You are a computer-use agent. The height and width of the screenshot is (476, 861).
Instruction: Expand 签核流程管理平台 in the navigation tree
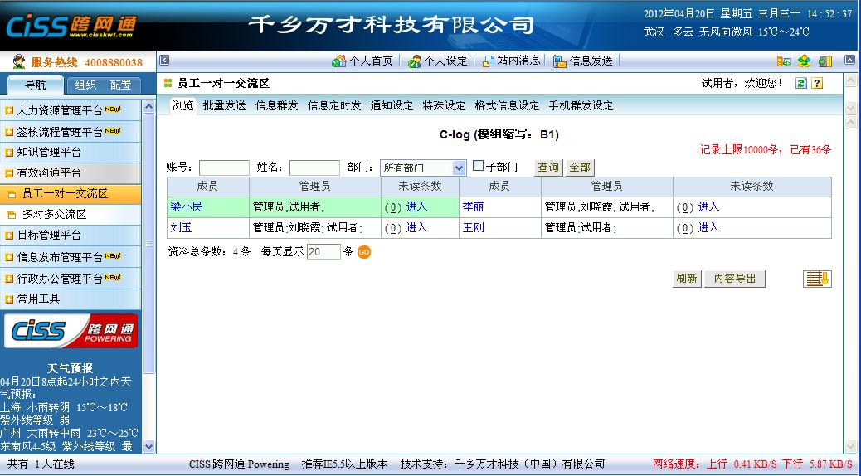(9, 133)
